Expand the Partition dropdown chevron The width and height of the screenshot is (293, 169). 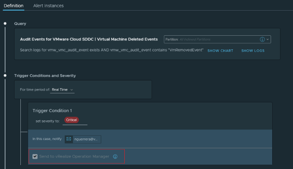pyautogui.click(x=268, y=39)
